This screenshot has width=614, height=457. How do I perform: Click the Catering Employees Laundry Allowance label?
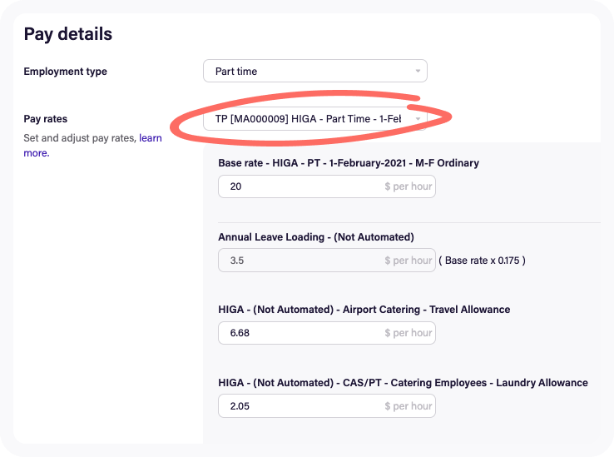[x=403, y=383]
